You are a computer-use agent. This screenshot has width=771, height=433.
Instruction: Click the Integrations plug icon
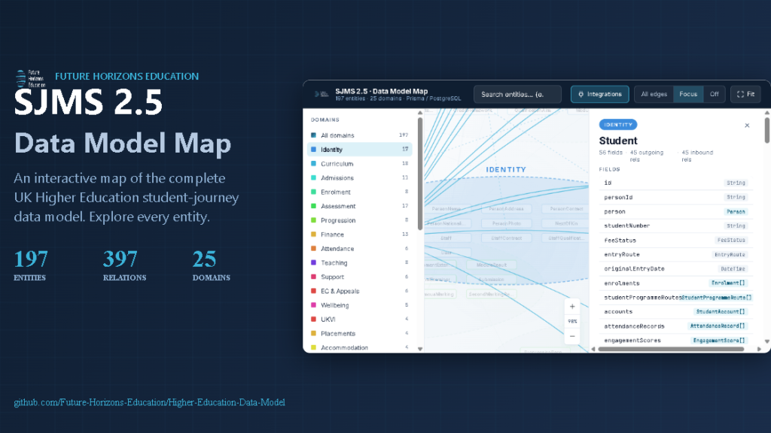click(581, 94)
